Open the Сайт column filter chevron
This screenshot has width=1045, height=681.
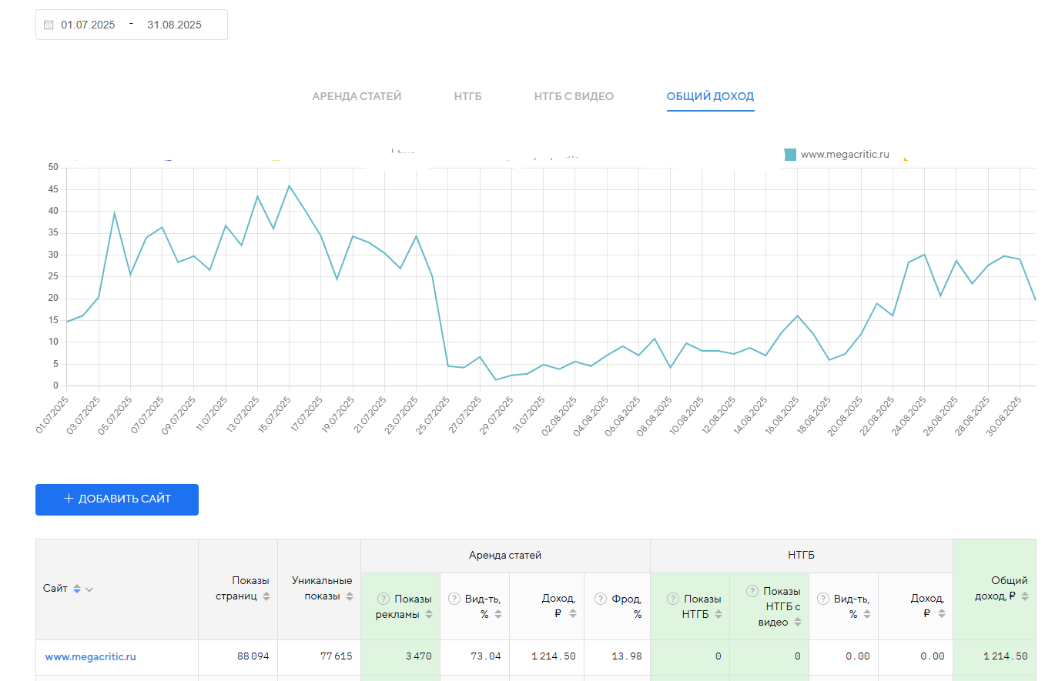point(89,589)
